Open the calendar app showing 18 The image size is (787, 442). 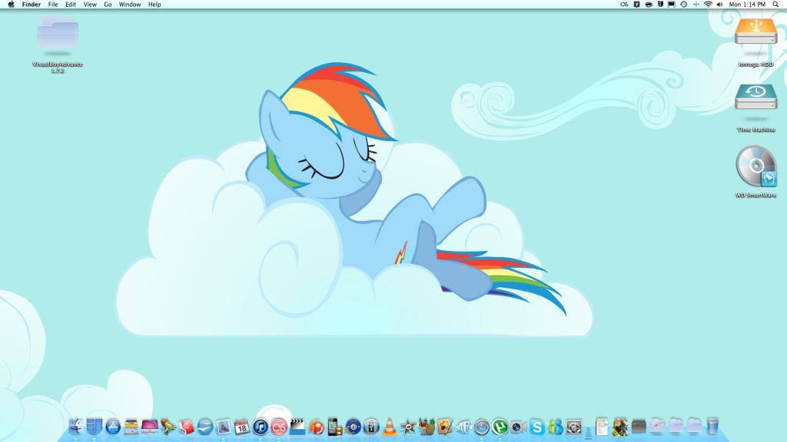tap(241, 427)
